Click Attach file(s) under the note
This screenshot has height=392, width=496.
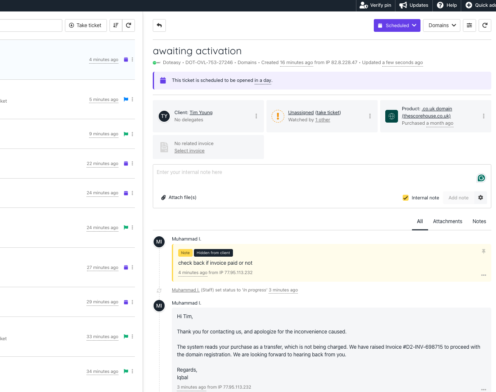click(179, 198)
